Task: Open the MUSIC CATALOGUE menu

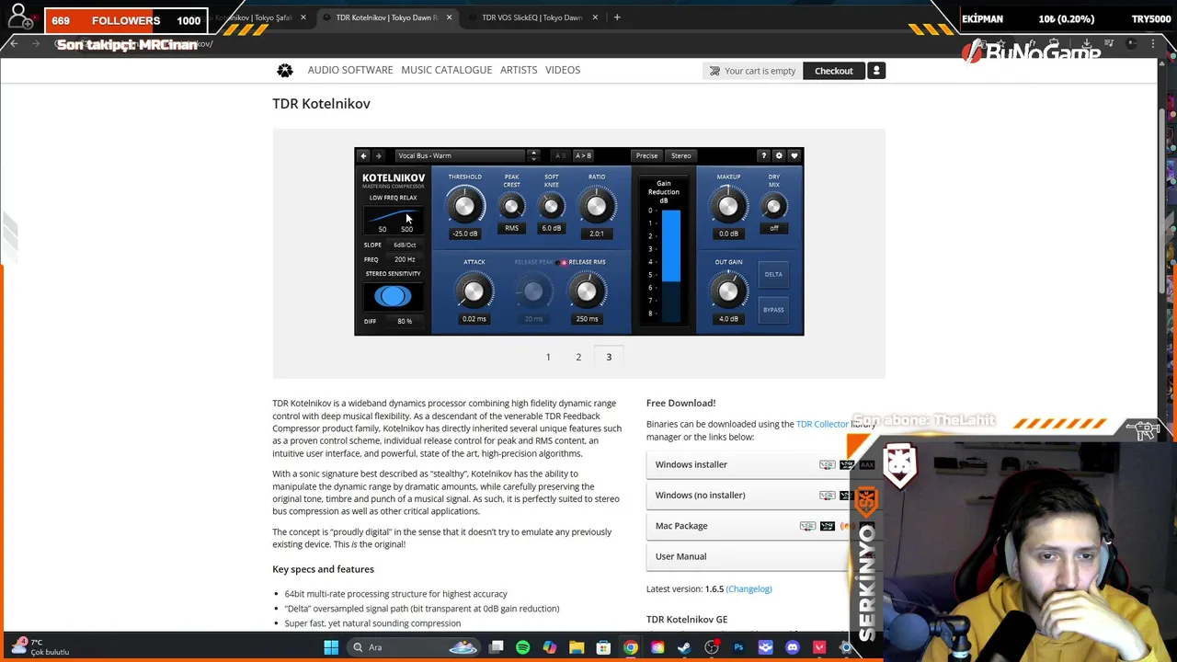Action: (x=447, y=70)
